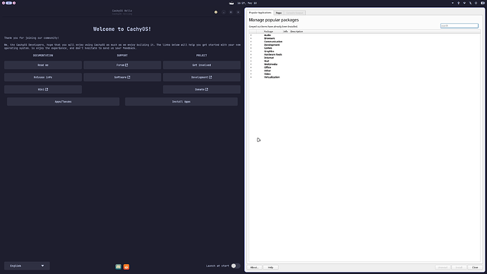
Task: Click the system tray dropdown arrow icon
Action: [x=452, y=3]
